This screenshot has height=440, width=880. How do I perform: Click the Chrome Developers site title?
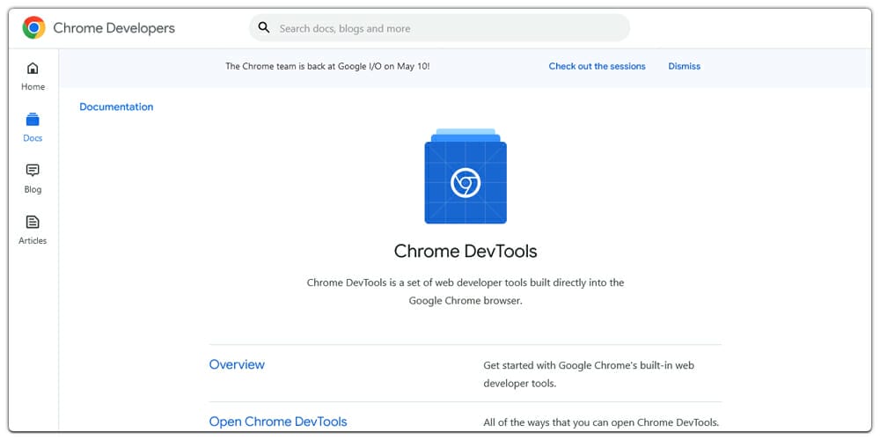(x=114, y=28)
